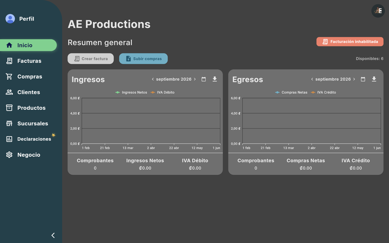389x243 pixels.
Task: Open the Declaraciones menu item
Action: pos(28,139)
